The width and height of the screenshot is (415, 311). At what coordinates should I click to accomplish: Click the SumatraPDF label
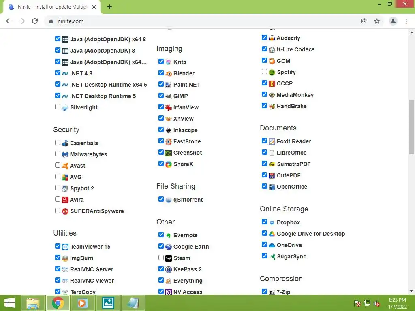point(294,164)
